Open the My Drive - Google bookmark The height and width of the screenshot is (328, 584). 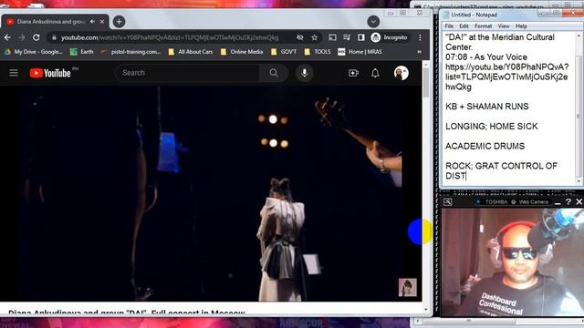(x=33, y=52)
